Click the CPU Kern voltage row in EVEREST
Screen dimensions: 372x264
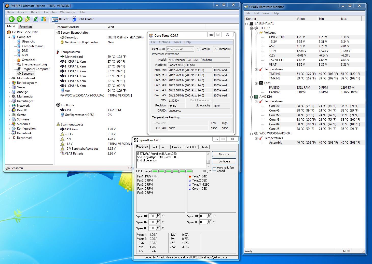88,129
